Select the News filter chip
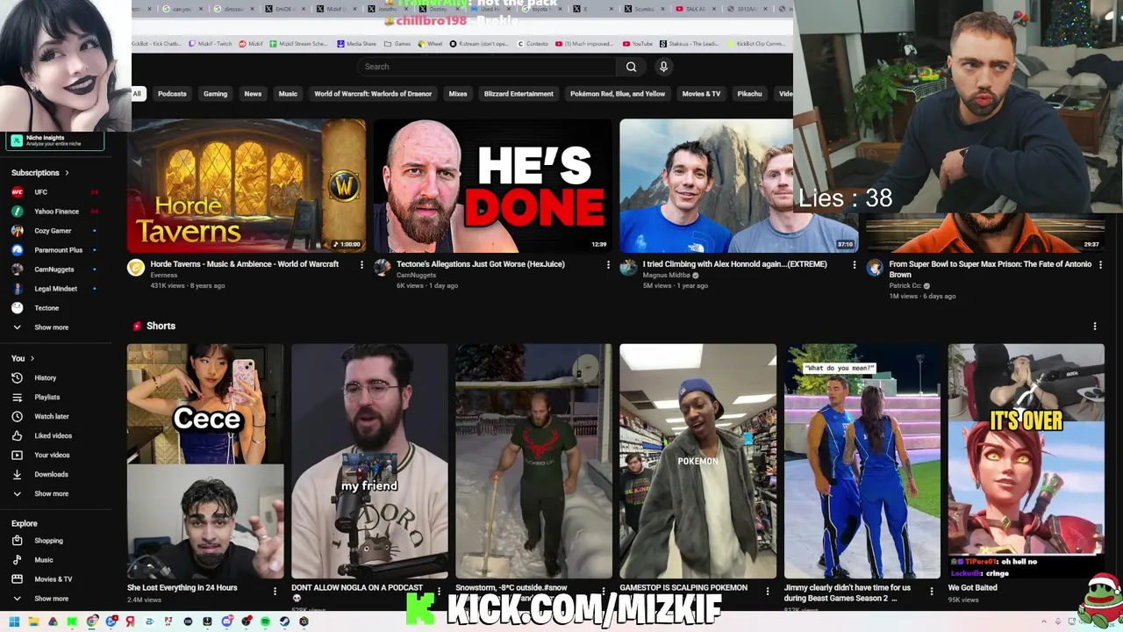 tap(253, 94)
